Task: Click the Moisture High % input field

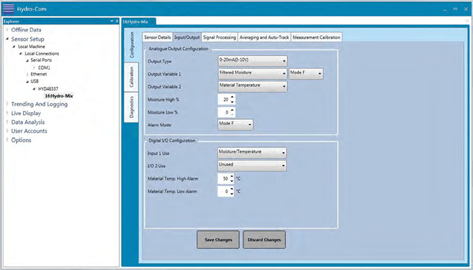Action: [x=224, y=100]
